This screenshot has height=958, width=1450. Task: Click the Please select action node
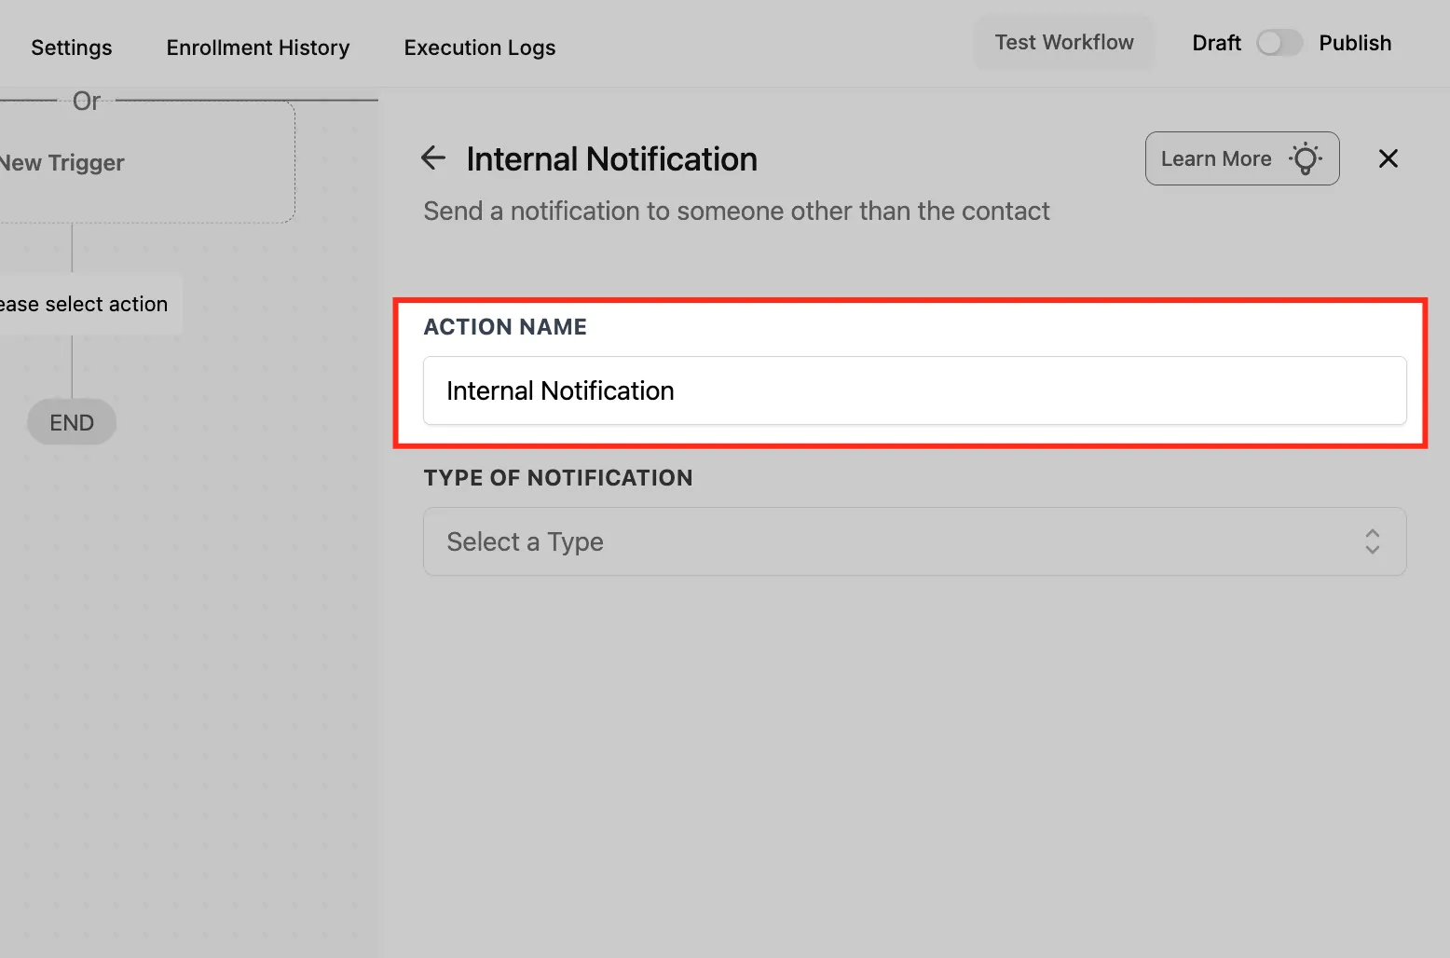(89, 304)
